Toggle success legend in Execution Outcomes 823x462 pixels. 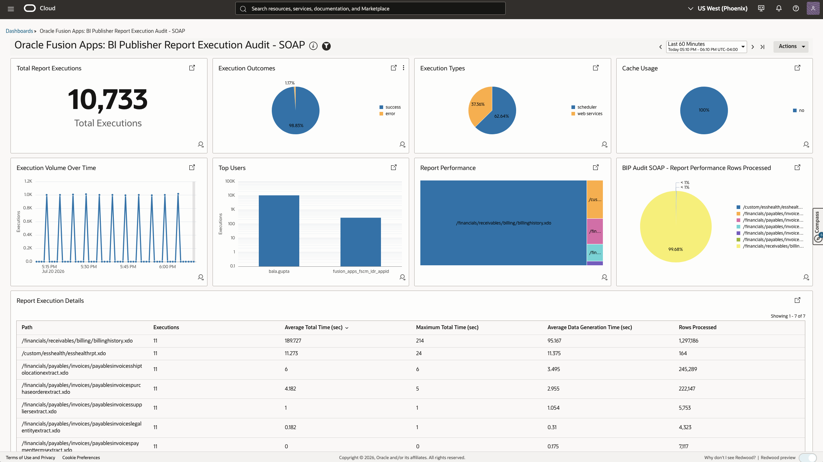(x=390, y=107)
